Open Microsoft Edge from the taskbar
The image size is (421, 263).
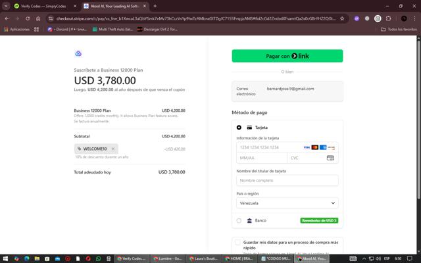tap(26, 258)
